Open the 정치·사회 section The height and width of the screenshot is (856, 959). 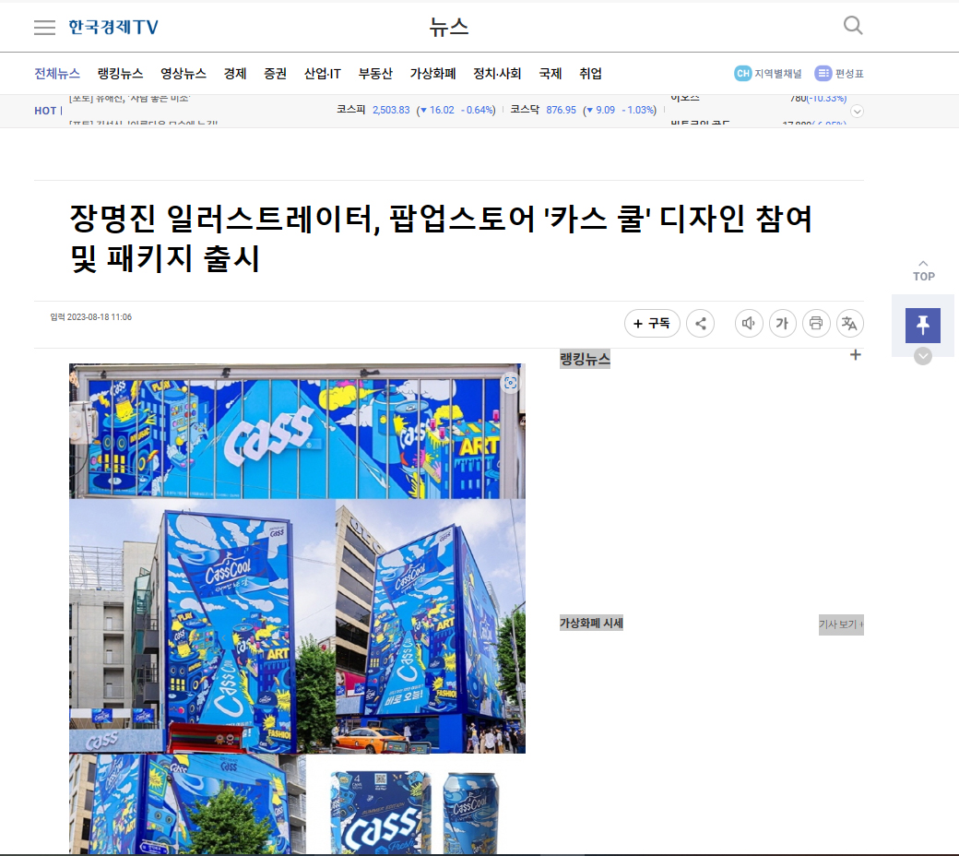point(497,74)
